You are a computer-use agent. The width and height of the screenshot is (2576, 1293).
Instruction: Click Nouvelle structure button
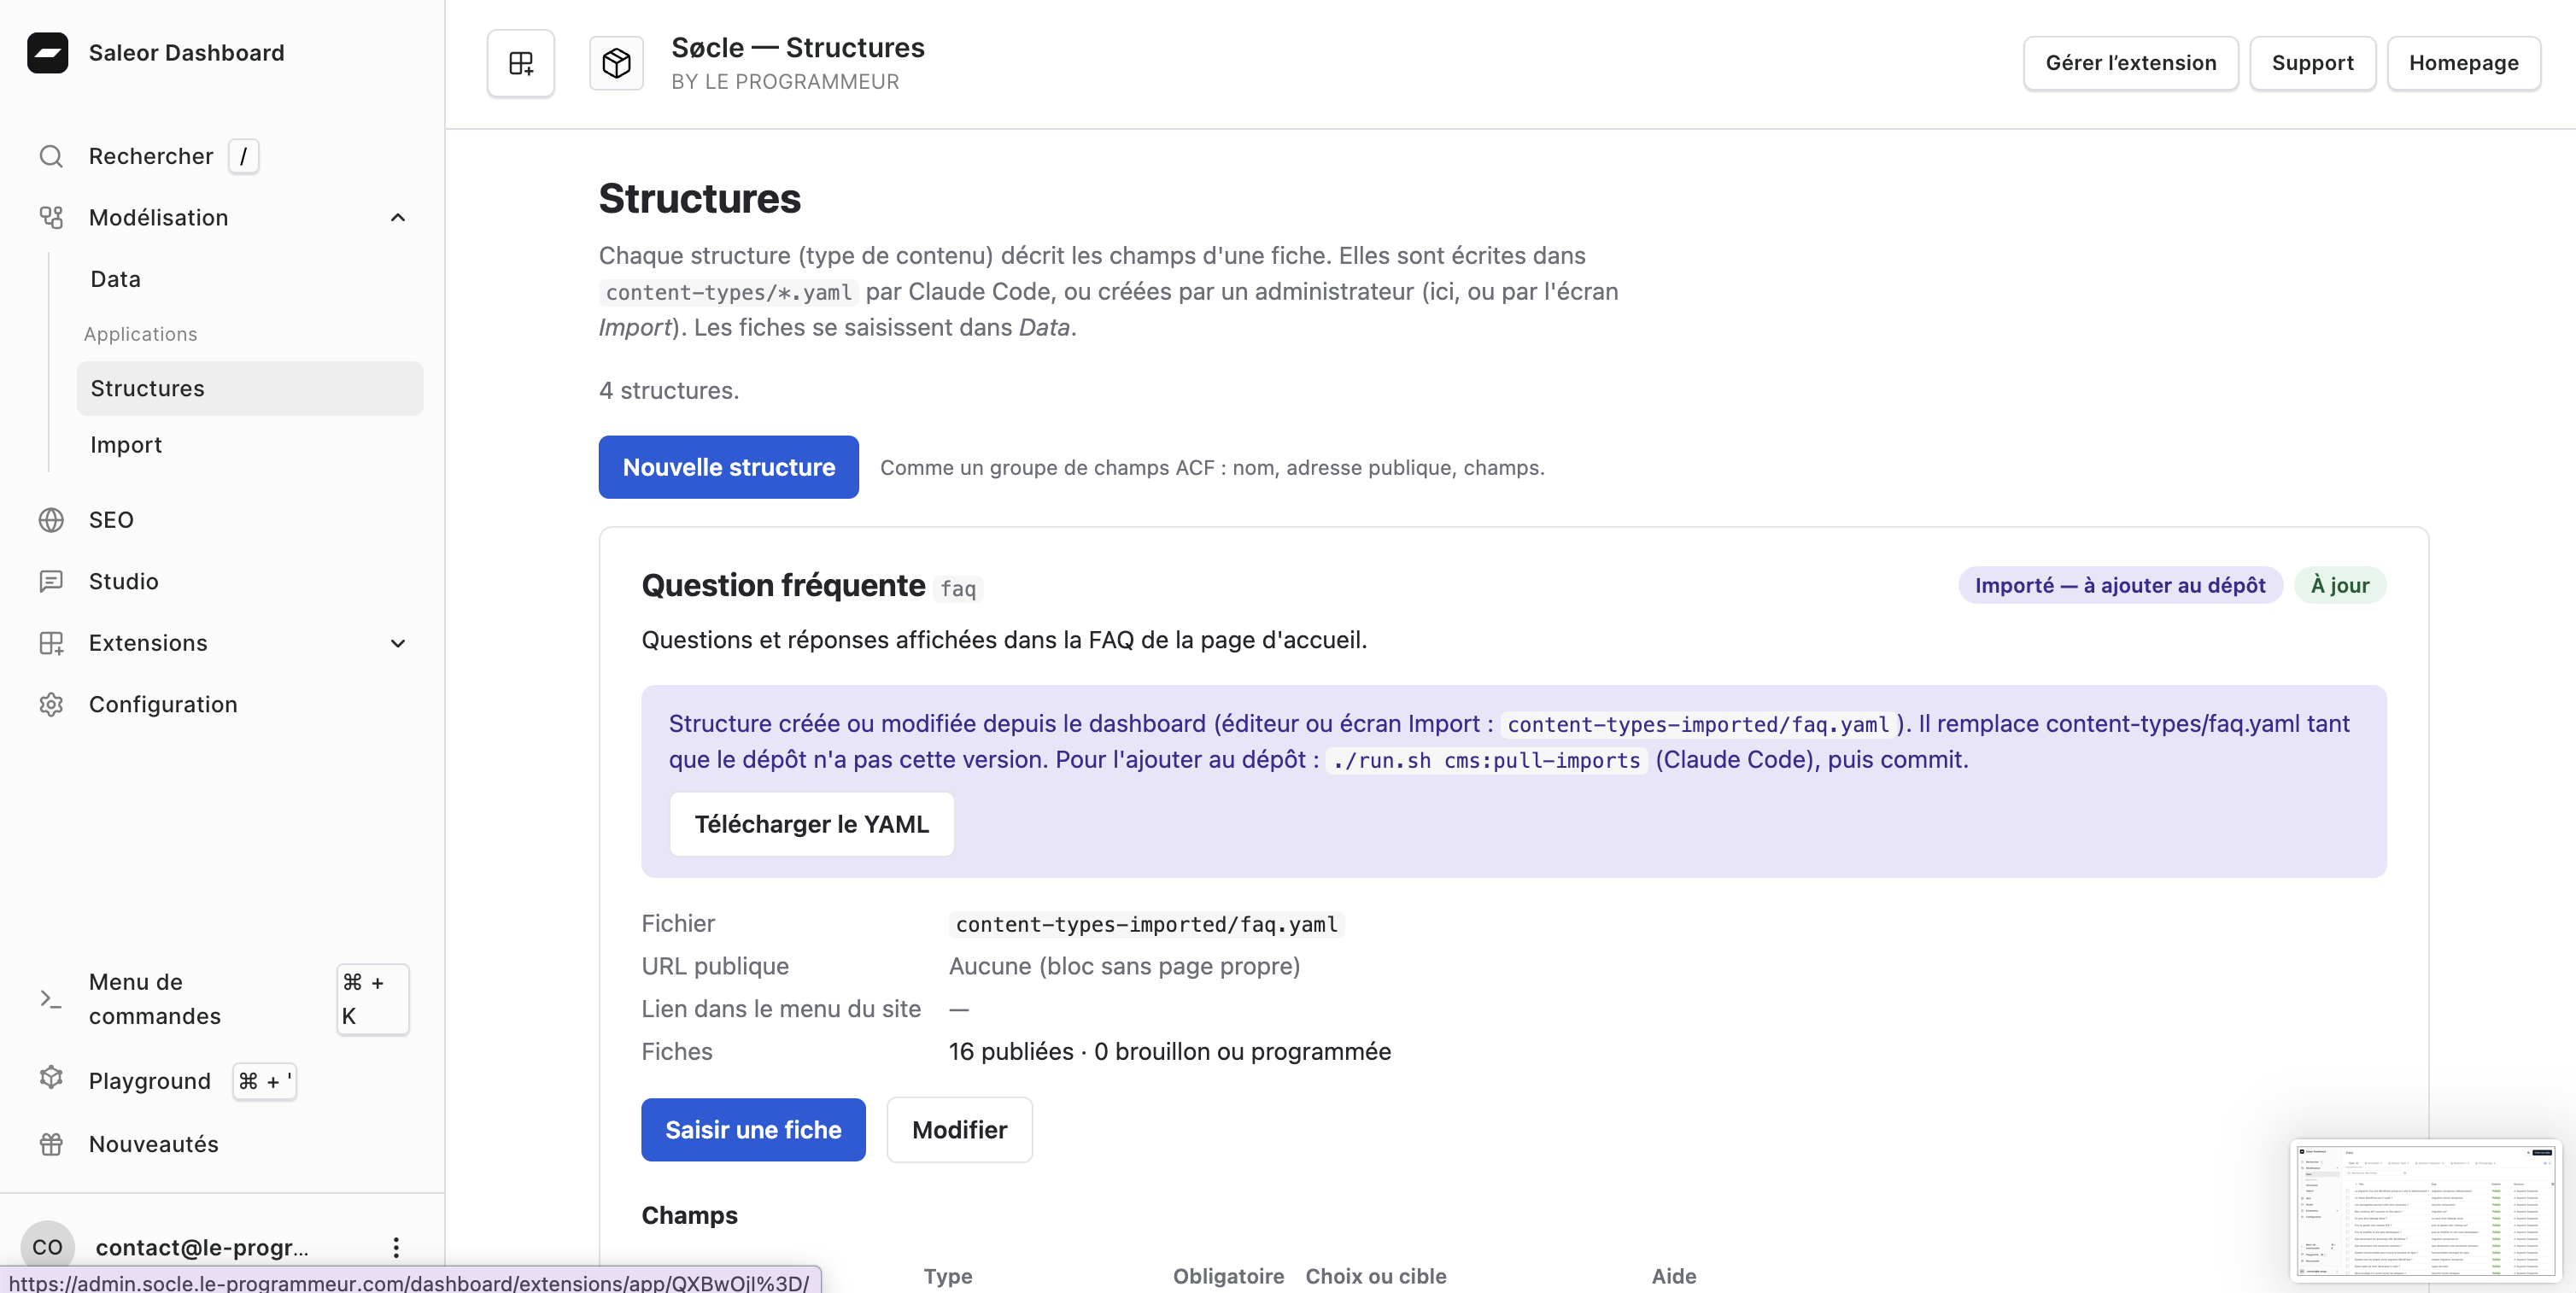728,467
